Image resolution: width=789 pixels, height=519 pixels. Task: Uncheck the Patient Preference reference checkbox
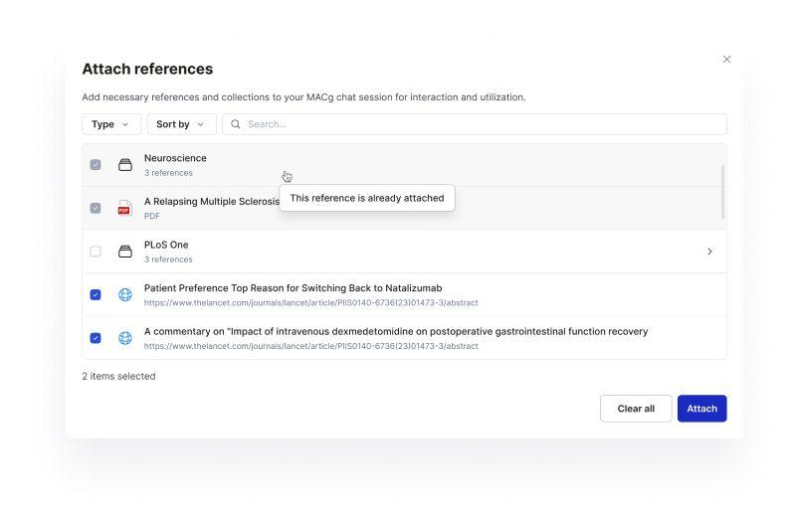[96, 294]
